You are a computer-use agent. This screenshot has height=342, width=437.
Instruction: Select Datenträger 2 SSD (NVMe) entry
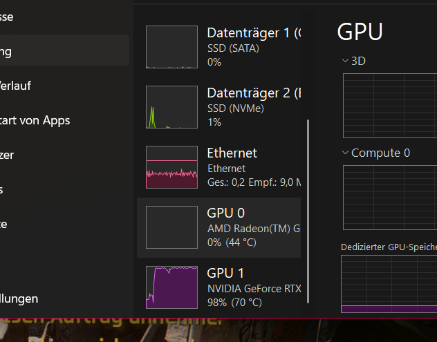(x=218, y=107)
